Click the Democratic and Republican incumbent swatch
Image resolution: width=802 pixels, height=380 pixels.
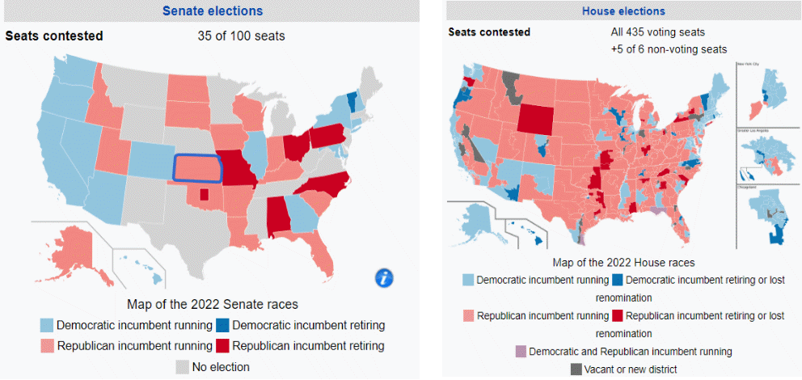click(x=520, y=352)
